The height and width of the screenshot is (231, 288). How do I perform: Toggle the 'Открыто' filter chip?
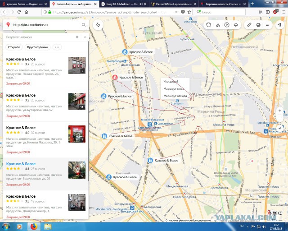pos(14,47)
